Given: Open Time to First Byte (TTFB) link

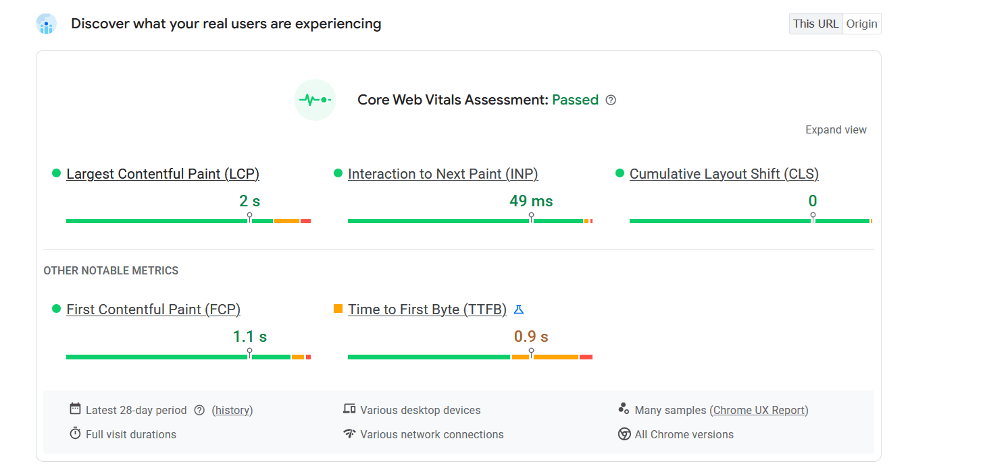Looking at the screenshot, I should 427,309.
